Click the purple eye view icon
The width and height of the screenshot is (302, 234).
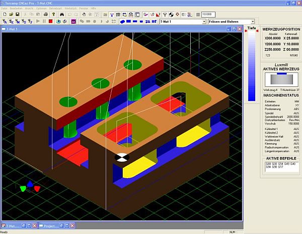click(x=73, y=22)
